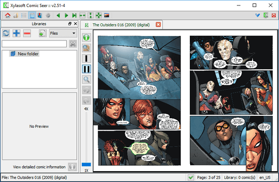Click the green Xylasoft icon at top right
The image size is (279, 182).
[x=266, y=15]
